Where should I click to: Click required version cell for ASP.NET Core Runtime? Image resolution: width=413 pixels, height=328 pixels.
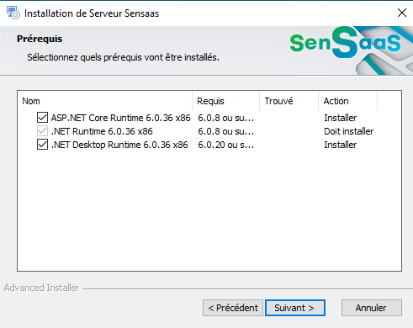[x=226, y=118]
